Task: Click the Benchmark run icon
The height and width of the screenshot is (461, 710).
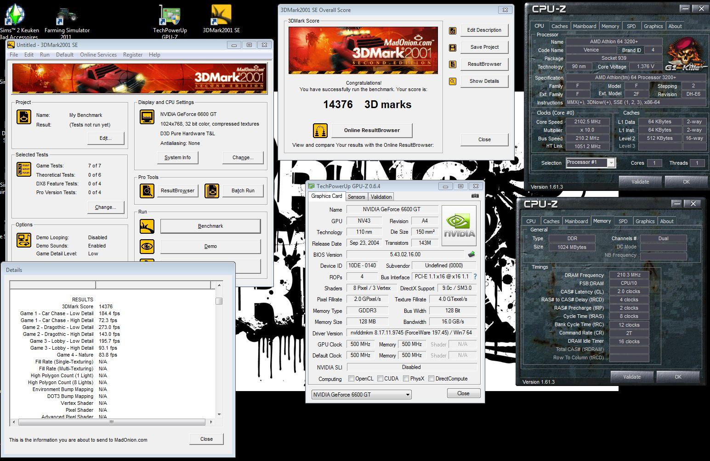Action: point(147,226)
